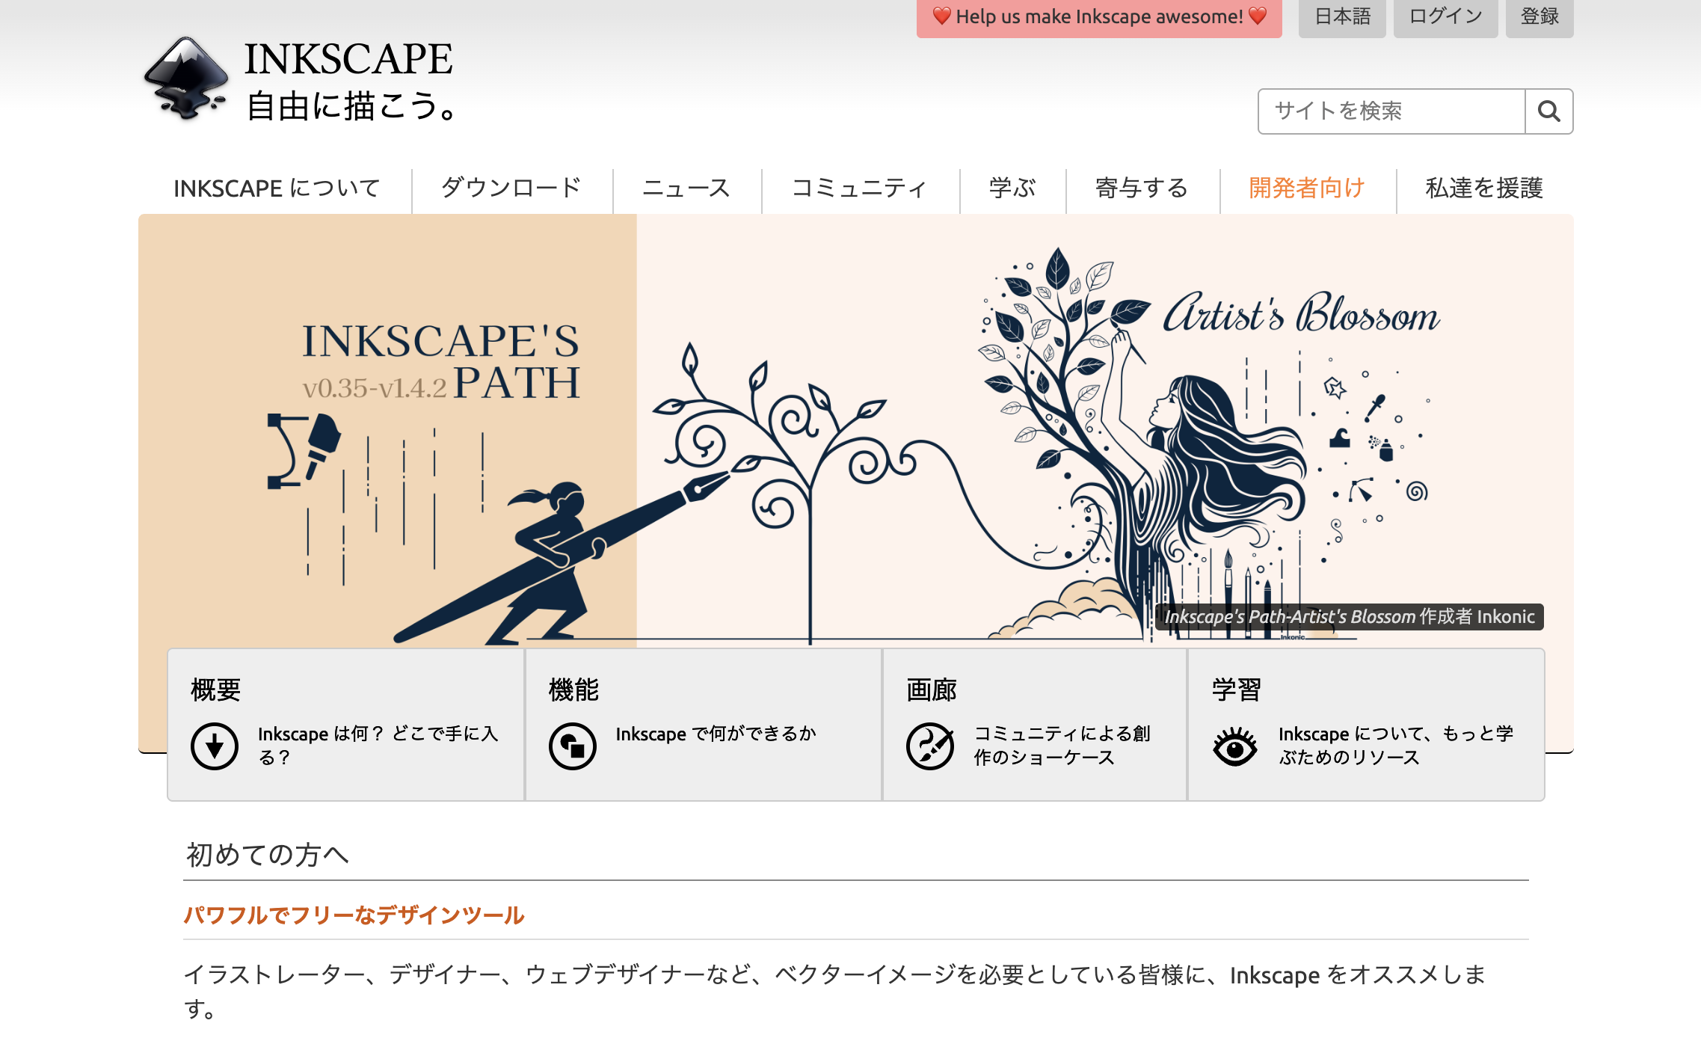Click 'コミュニティによる創作のショーケース' text

(1062, 746)
